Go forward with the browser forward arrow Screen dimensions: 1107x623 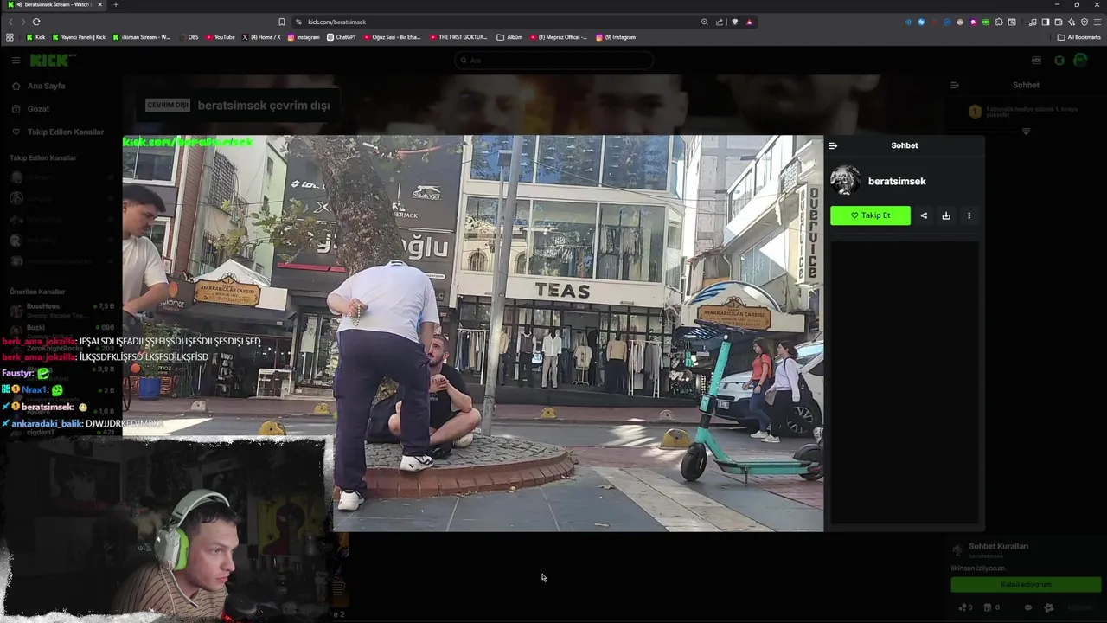click(x=22, y=22)
